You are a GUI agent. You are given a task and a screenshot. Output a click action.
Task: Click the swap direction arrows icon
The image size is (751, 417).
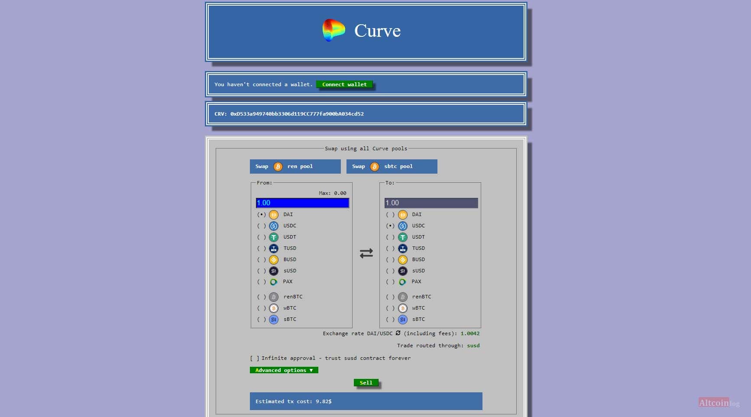[x=366, y=253]
